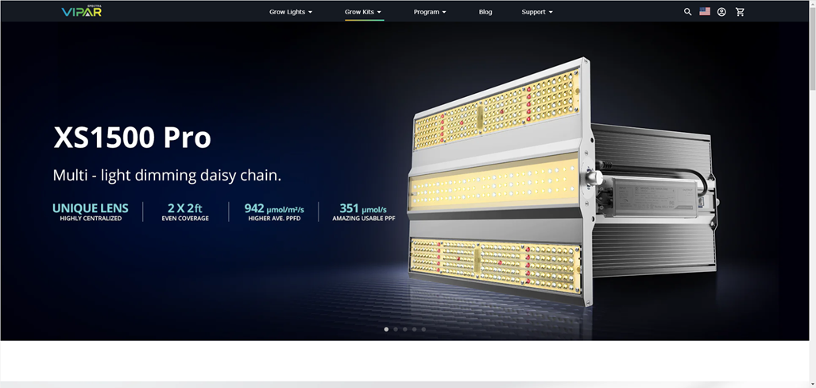This screenshot has height=388, width=816.
Task: Click the XS1500 Pro banner heading
Action: tap(132, 138)
